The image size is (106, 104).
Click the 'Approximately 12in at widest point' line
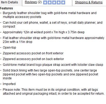pyautogui.click(x=44, y=32)
